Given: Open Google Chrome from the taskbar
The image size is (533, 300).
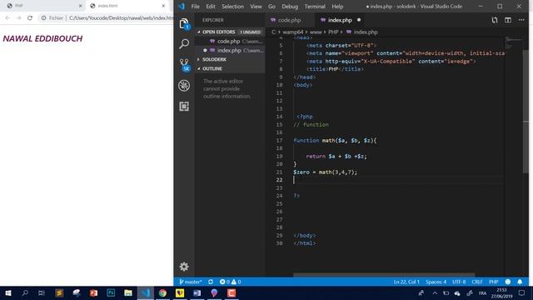Looking at the screenshot, I should (x=162, y=292).
